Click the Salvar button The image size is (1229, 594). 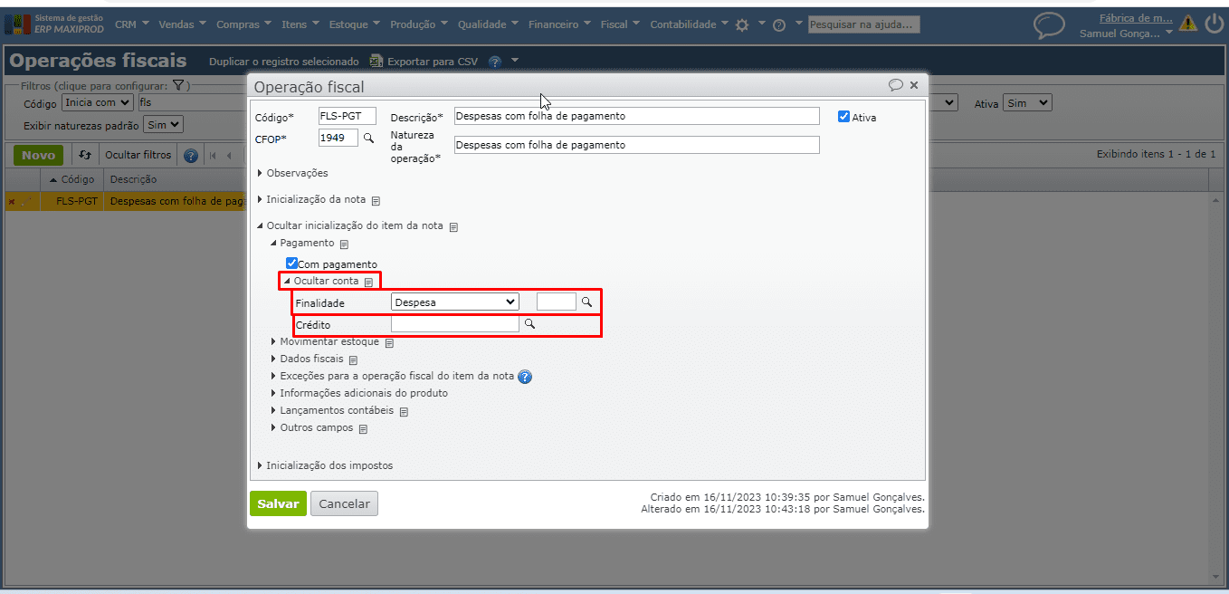pos(279,503)
